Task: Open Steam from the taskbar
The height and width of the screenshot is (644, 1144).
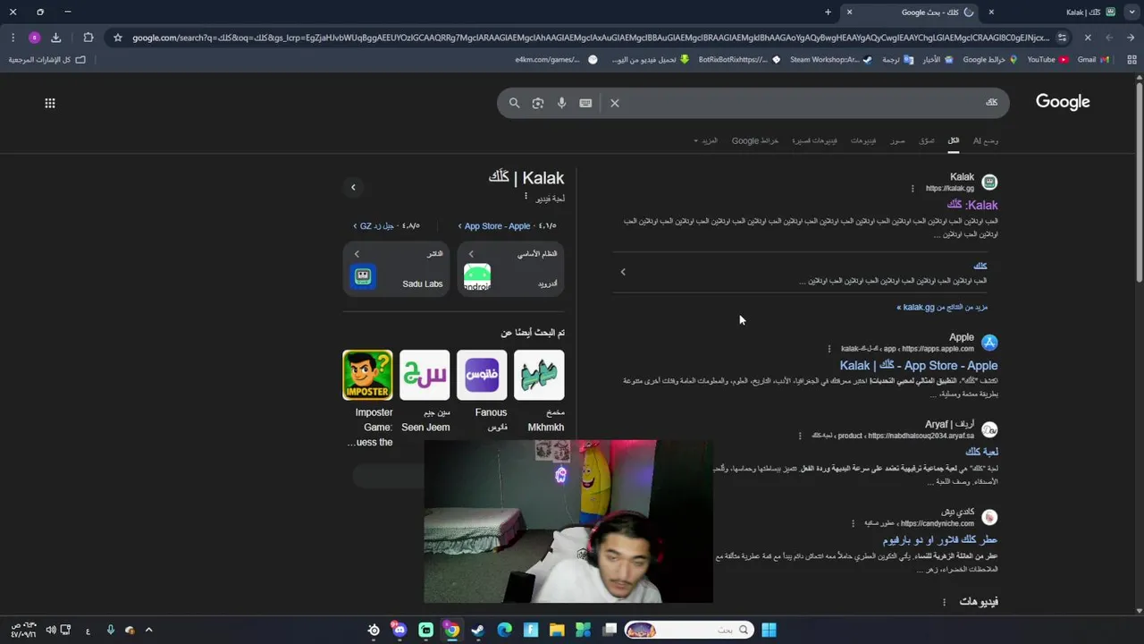Action: (477, 630)
